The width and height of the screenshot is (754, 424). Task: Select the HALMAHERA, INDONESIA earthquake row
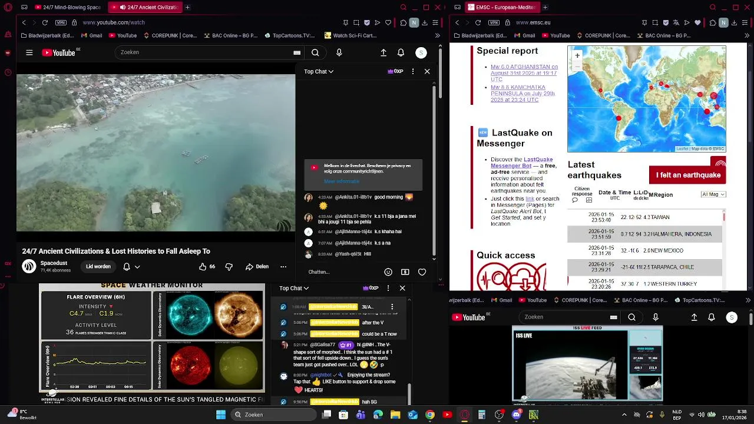tap(644, 234)
